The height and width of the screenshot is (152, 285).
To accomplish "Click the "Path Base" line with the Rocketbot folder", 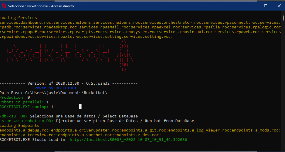I will pos(54,93).
